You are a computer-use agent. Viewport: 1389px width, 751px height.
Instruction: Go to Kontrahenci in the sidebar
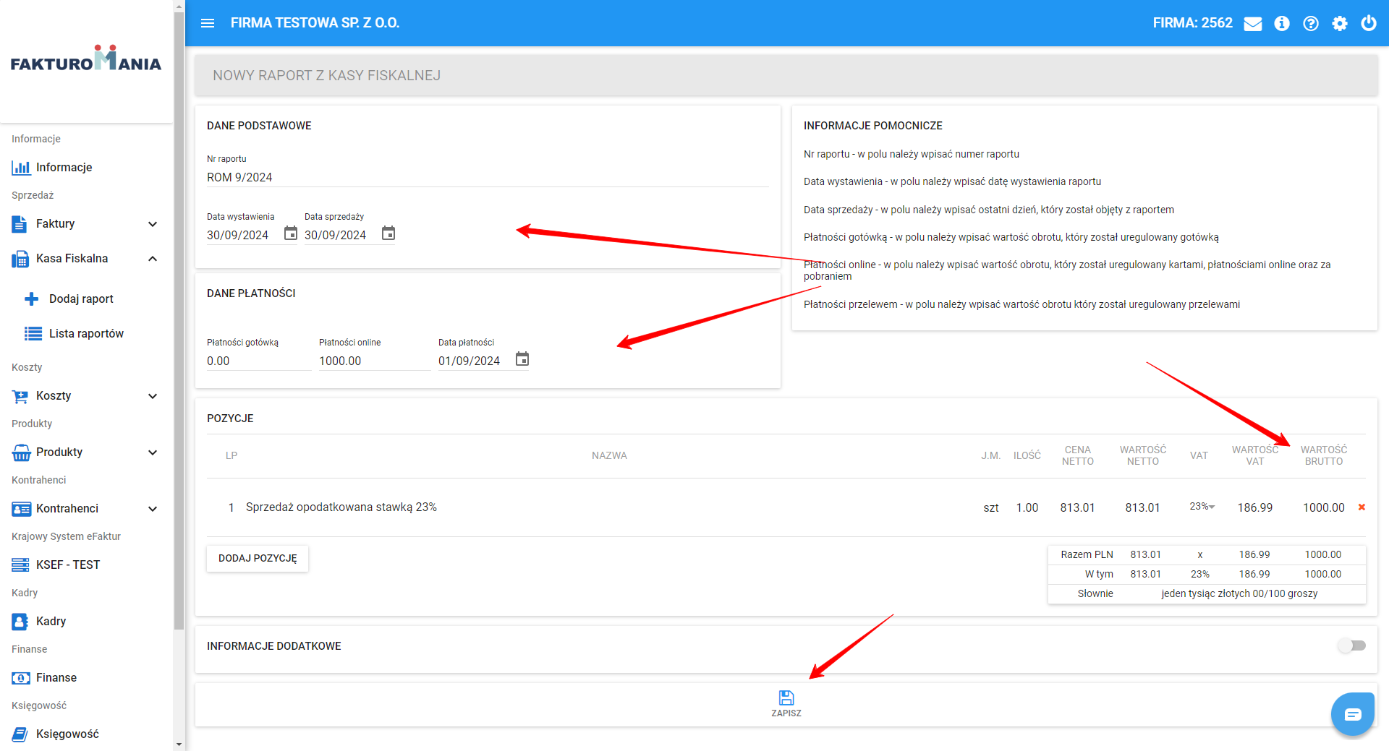pyautogui.click(x=67, y=509)
